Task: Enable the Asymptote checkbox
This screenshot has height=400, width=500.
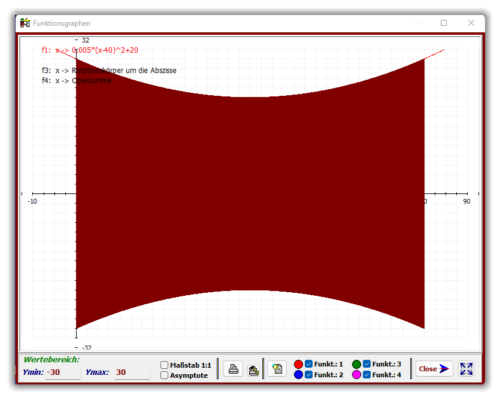Action: 165,375
